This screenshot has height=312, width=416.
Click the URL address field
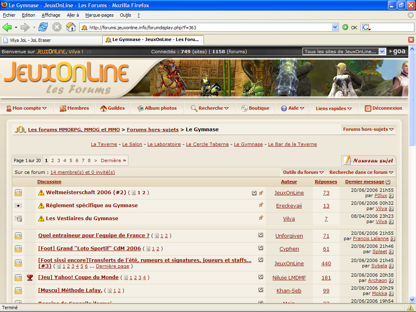tap(206, 27)
